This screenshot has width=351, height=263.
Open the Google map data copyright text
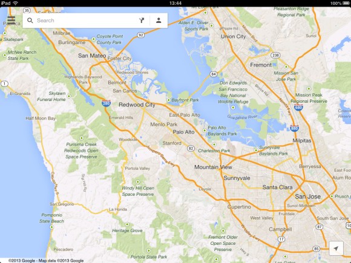(46, 261)
